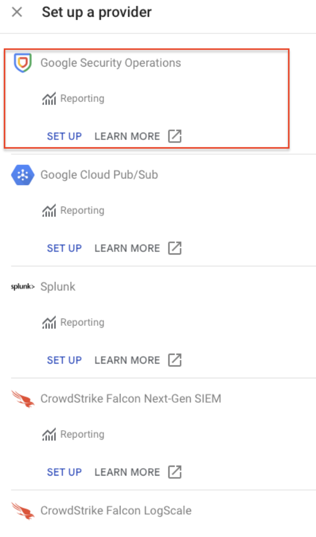316x537 pixels.
Task: Click SET UP for Splunk
Action: click(64, 360)
